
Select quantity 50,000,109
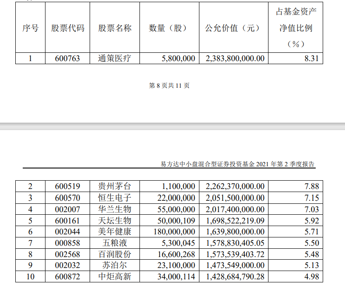[x=176, y=221]
